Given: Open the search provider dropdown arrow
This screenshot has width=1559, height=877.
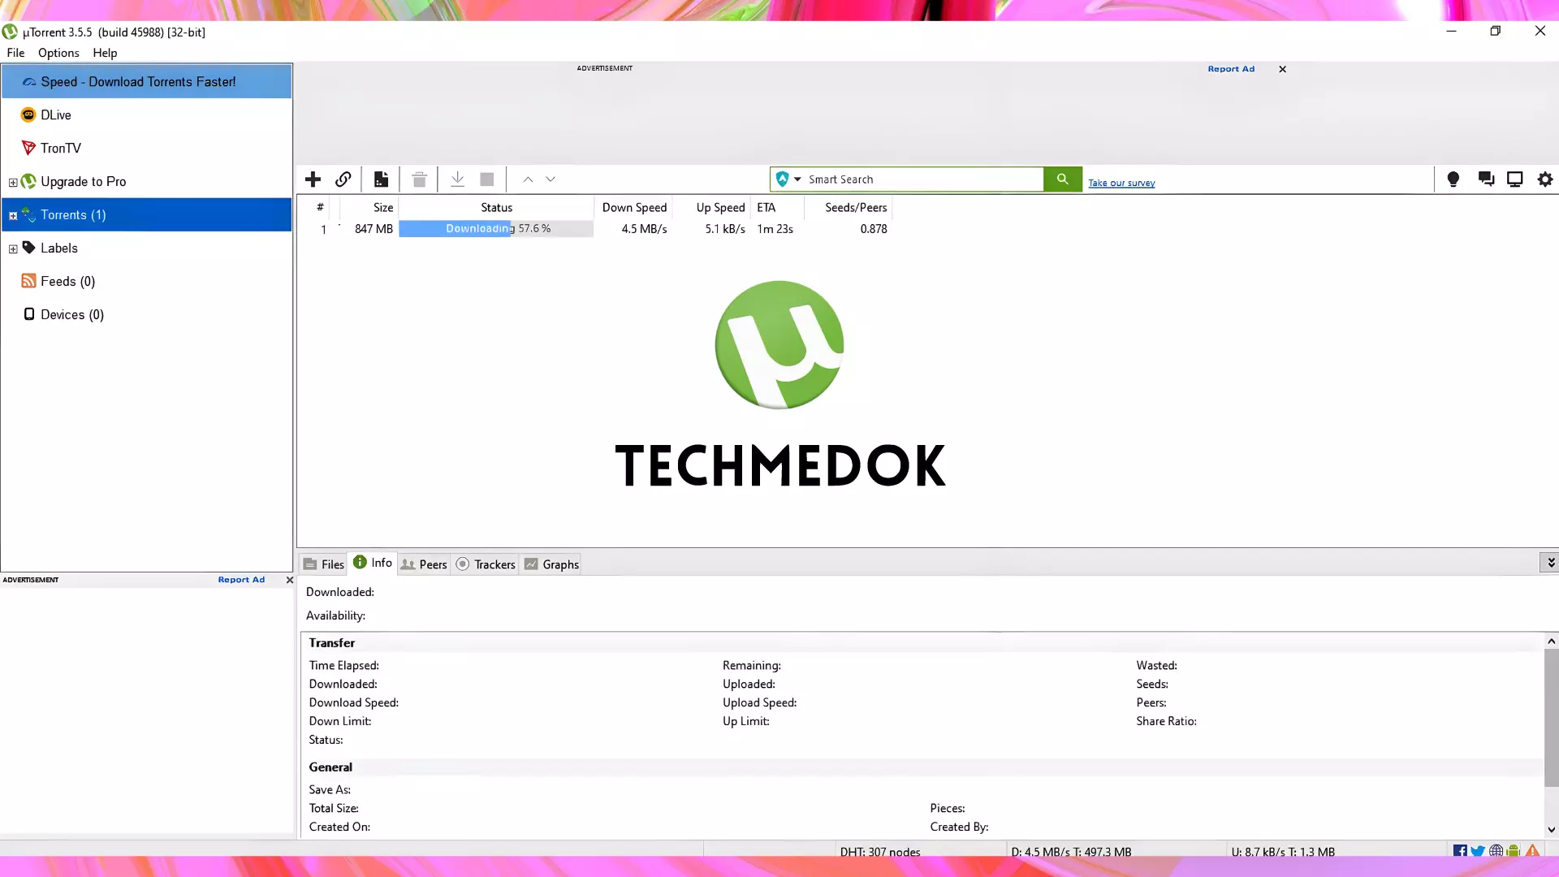Looking at the screenshot, I should coord(797,179).
